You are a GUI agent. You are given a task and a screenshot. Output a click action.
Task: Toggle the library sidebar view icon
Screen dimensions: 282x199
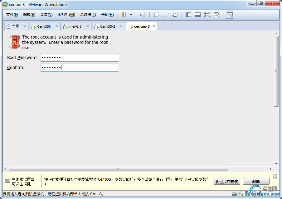point(188,15)
